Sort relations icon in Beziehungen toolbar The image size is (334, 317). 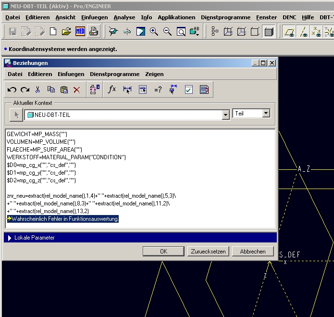point(204,89)
